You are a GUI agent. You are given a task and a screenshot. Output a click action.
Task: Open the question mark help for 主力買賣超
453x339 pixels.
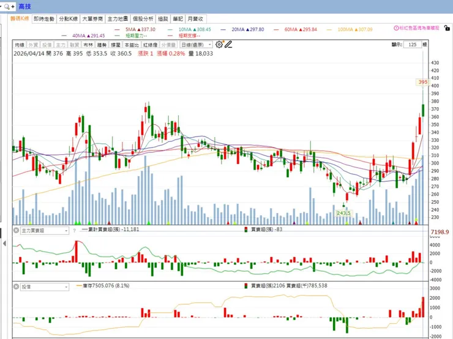coord(74,231)
